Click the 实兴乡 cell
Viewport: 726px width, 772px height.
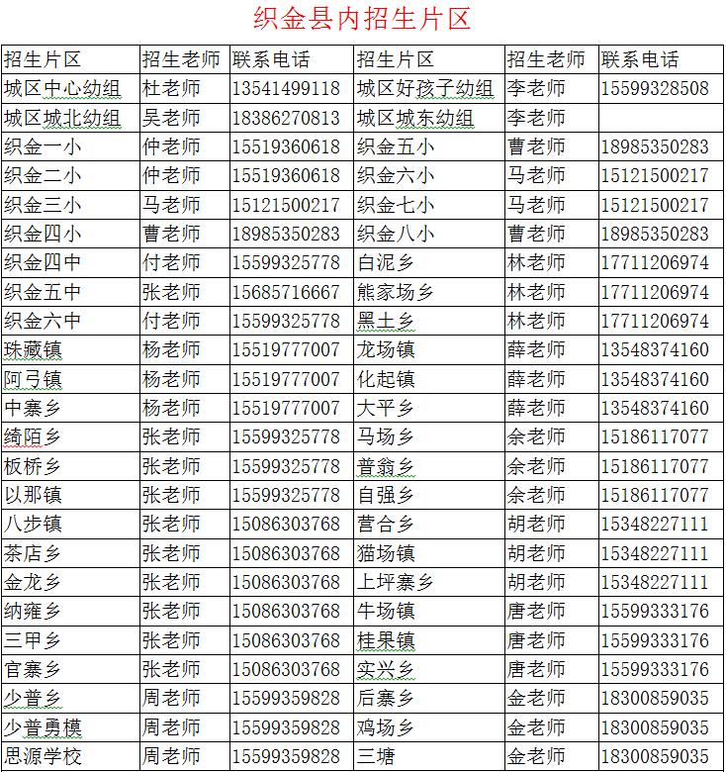429,669
